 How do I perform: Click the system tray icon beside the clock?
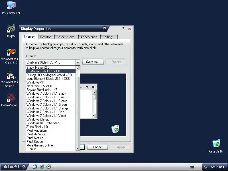(205, 167)
